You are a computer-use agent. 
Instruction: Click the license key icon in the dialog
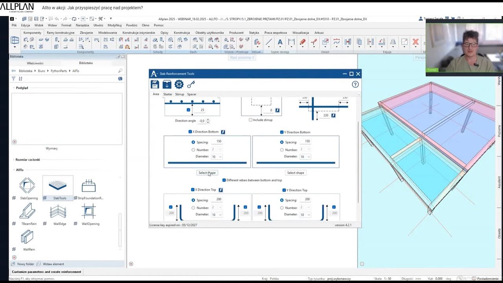pos(191,85)
